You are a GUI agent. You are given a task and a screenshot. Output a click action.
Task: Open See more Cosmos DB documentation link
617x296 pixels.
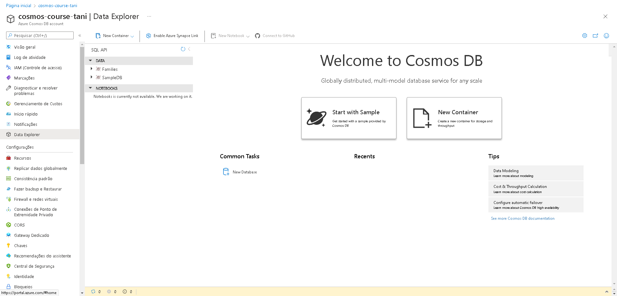(523, 218)
